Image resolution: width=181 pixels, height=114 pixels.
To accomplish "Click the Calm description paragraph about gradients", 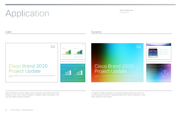I will click(32, 95).
